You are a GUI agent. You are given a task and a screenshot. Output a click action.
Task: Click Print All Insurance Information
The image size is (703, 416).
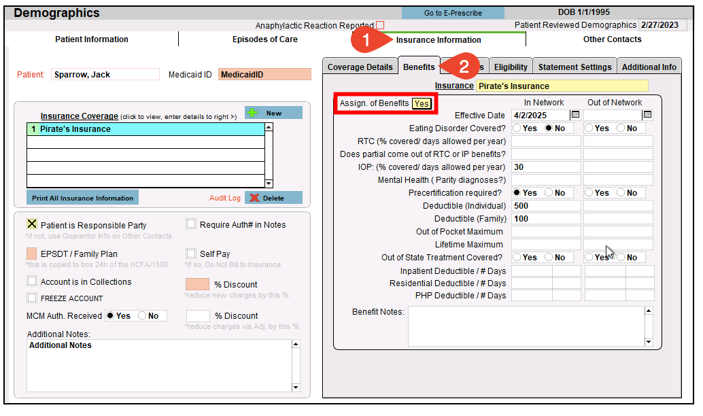tap(82, 198)
